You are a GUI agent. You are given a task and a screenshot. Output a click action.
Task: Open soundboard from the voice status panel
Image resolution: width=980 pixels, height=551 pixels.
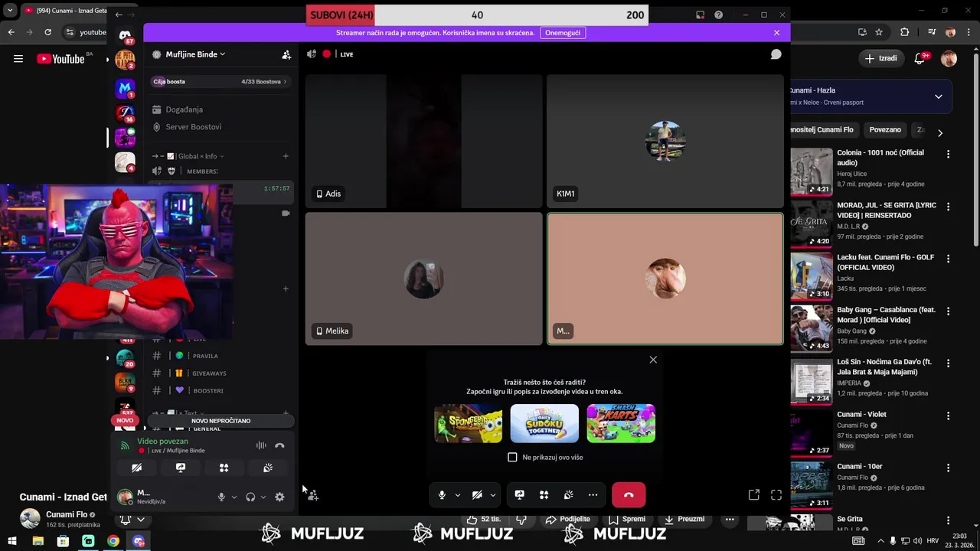(x=268, y=468)
